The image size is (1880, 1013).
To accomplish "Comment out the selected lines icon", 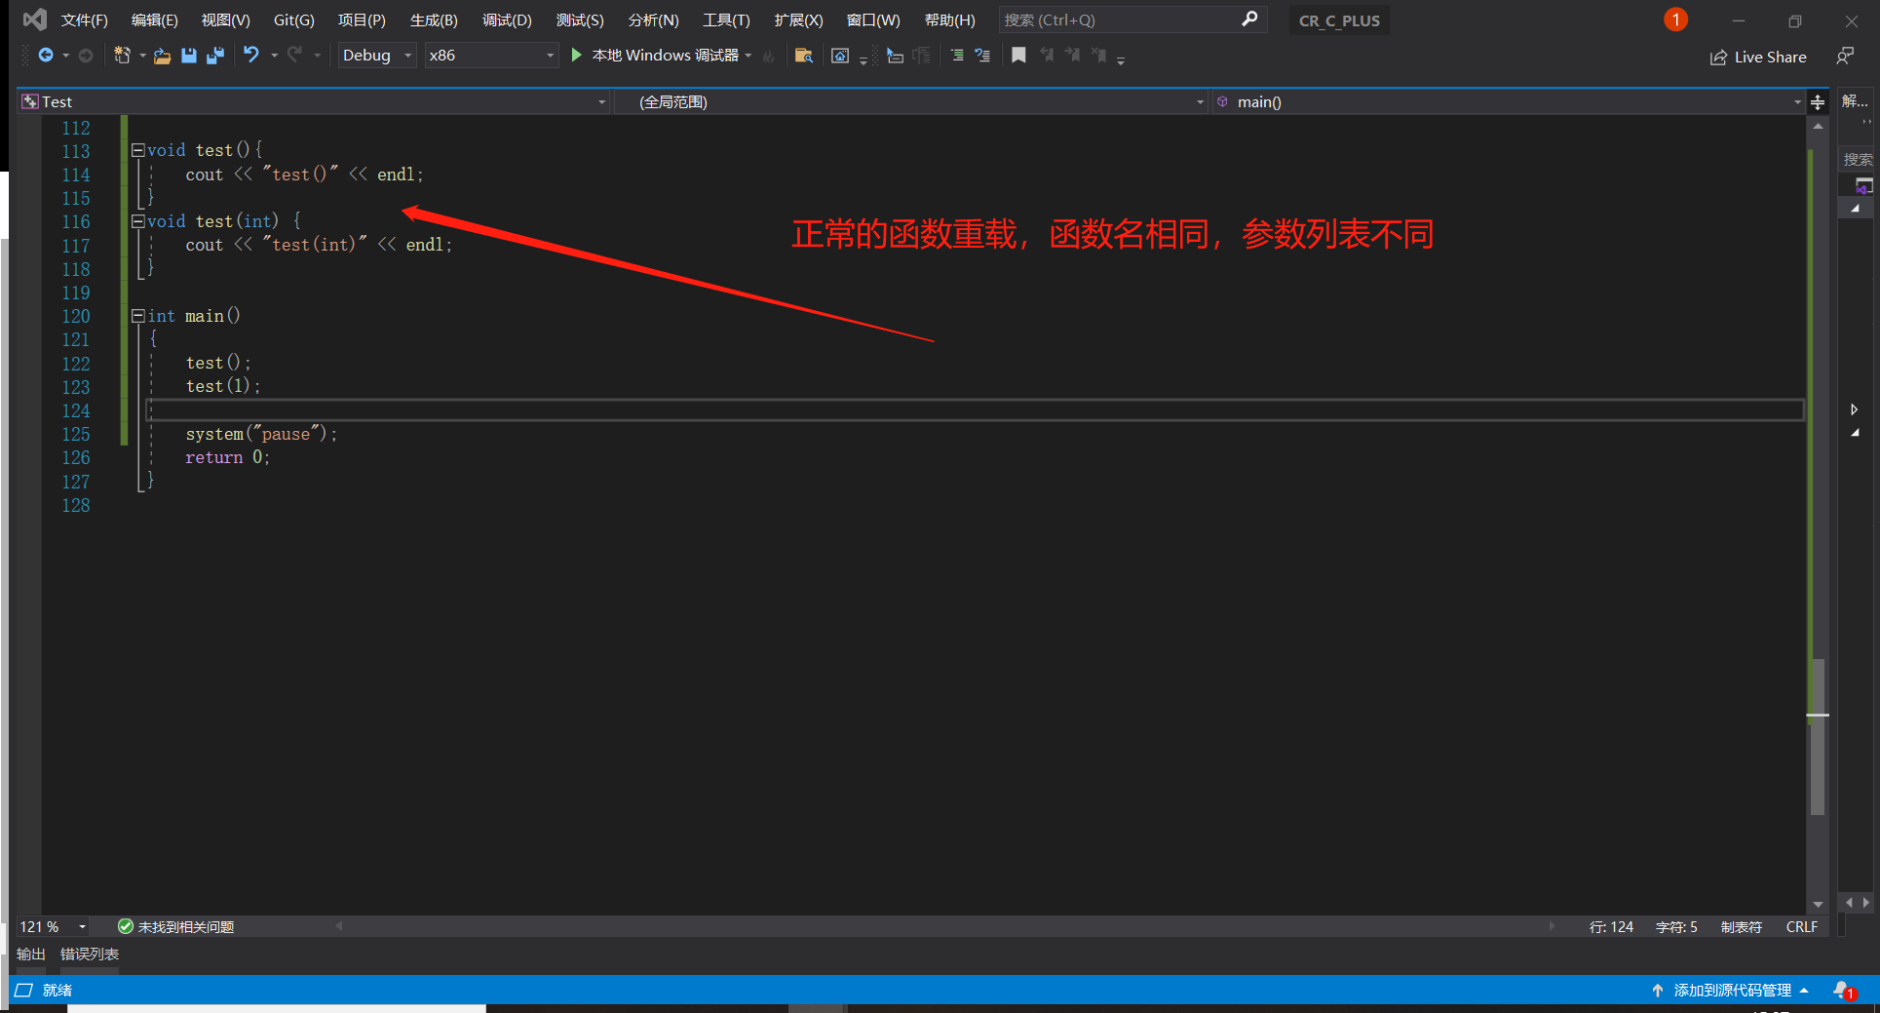I will tap(957, 56).
